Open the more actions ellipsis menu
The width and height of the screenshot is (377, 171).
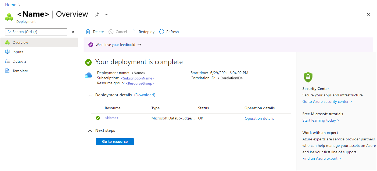106,14
